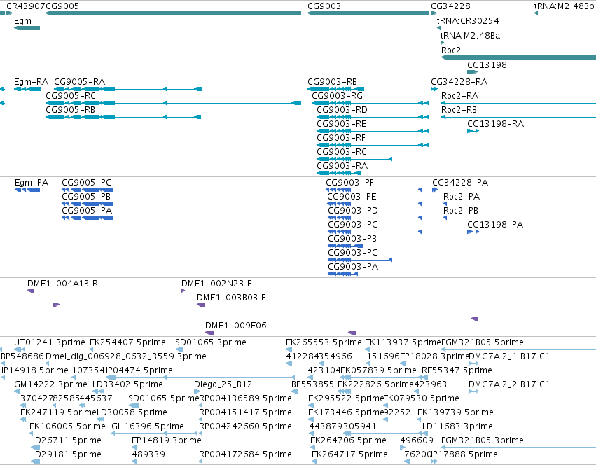The width and height of the screenshot is (596, 465).
Task: Click the Roc2-PB protein line
Action: coord(520,218)
